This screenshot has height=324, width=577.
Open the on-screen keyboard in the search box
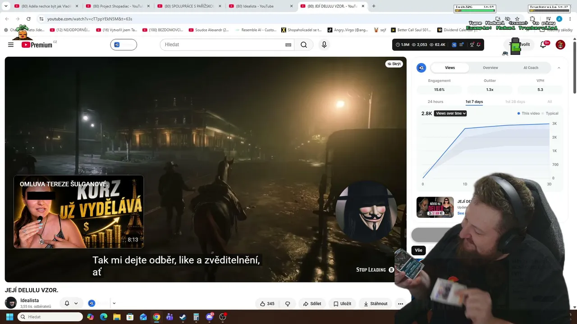(288, 45)
